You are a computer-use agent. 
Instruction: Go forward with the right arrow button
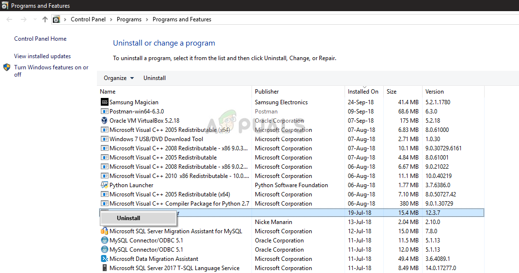pos(23,19)
